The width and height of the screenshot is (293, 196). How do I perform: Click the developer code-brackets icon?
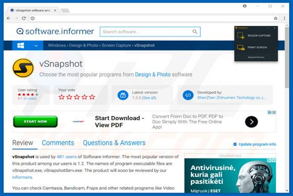tap(188, 95)
